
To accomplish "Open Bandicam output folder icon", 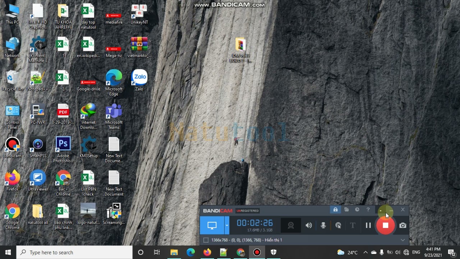I will (x=346, y=210).
